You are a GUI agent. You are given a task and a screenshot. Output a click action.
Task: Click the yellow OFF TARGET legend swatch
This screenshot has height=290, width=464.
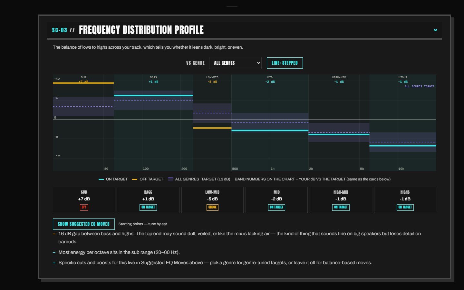(135, 179)
